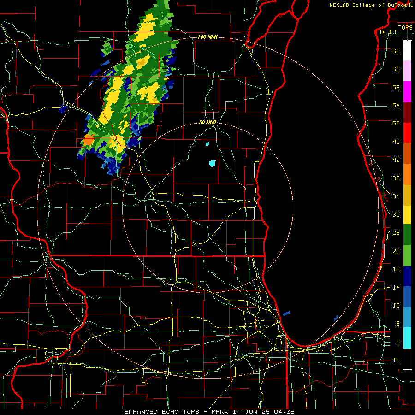Click the legend value label '6'
Viewport: 415px width, 415px height.
pyautogui.click(x=398, y=324)
